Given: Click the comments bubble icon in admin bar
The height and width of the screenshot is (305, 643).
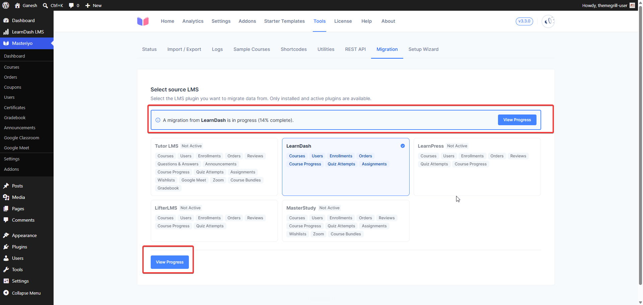Looking at the screenshot, I should click(x=71, y=5).
